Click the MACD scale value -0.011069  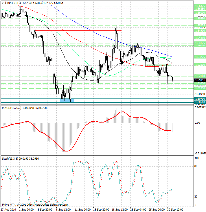200,153
